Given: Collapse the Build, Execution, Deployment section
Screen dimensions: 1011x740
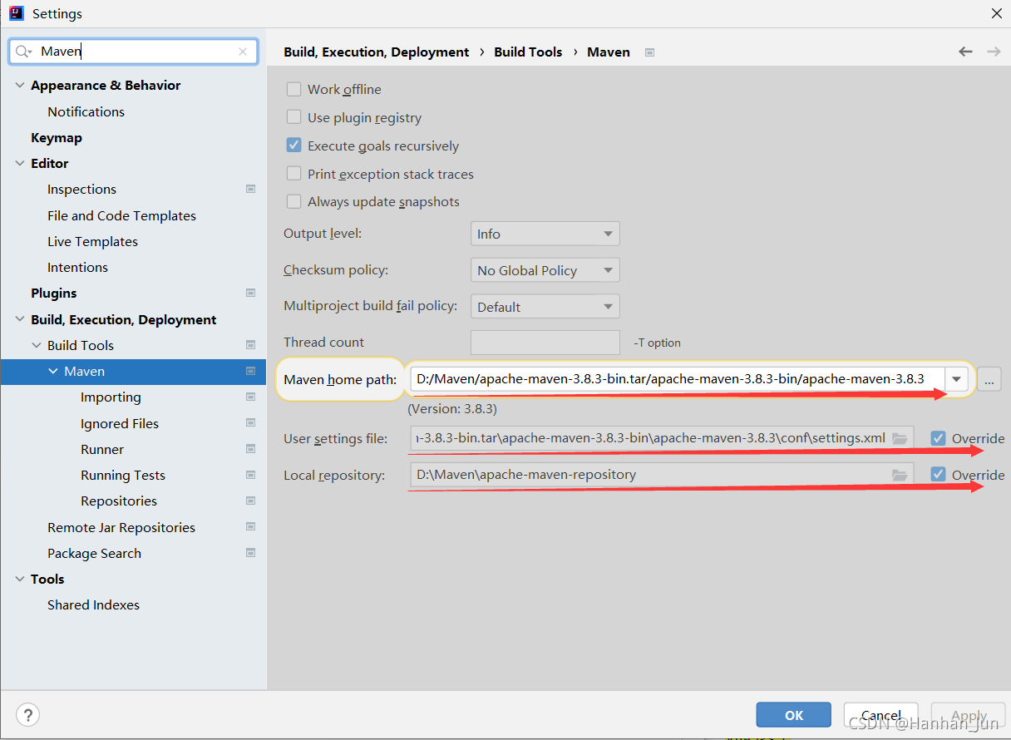Looking at the screenshot, I should 20,320.
